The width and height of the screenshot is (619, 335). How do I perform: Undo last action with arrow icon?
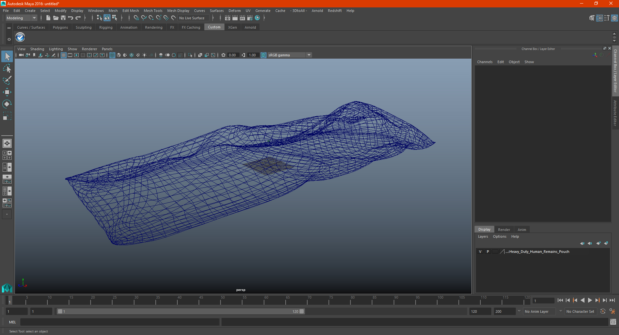71,18
